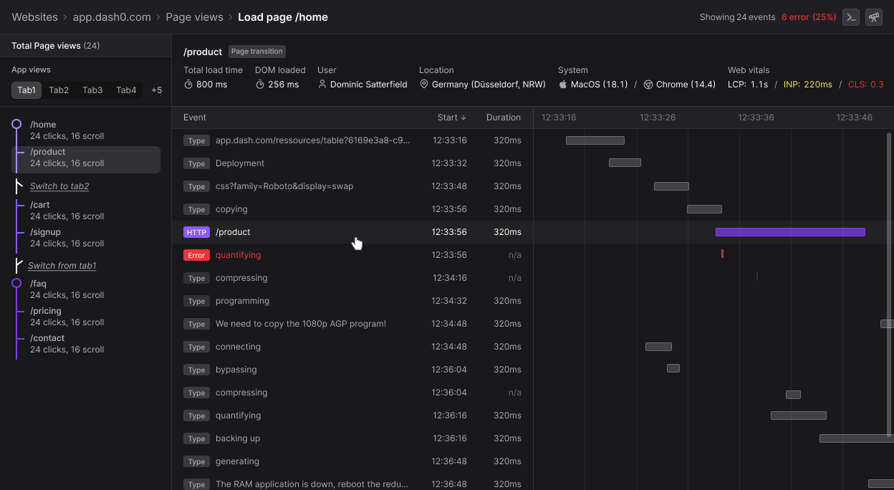Switch to Tab4 in App views
The width and height of the screenshot is (894, 490).
(x=126, y=90)
